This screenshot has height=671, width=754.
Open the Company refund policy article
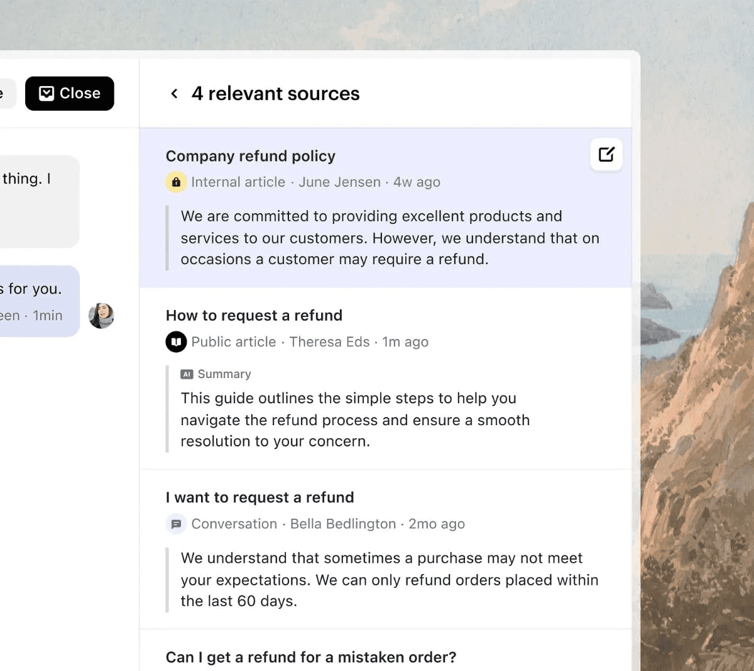click(250, 155)
